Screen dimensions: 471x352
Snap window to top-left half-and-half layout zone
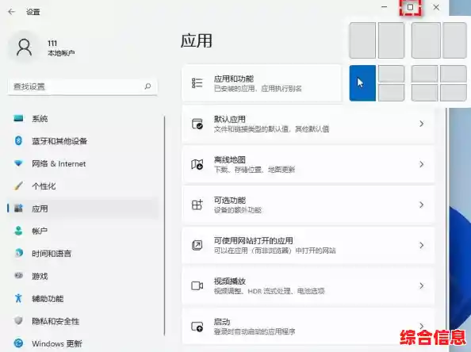point(362,40)
